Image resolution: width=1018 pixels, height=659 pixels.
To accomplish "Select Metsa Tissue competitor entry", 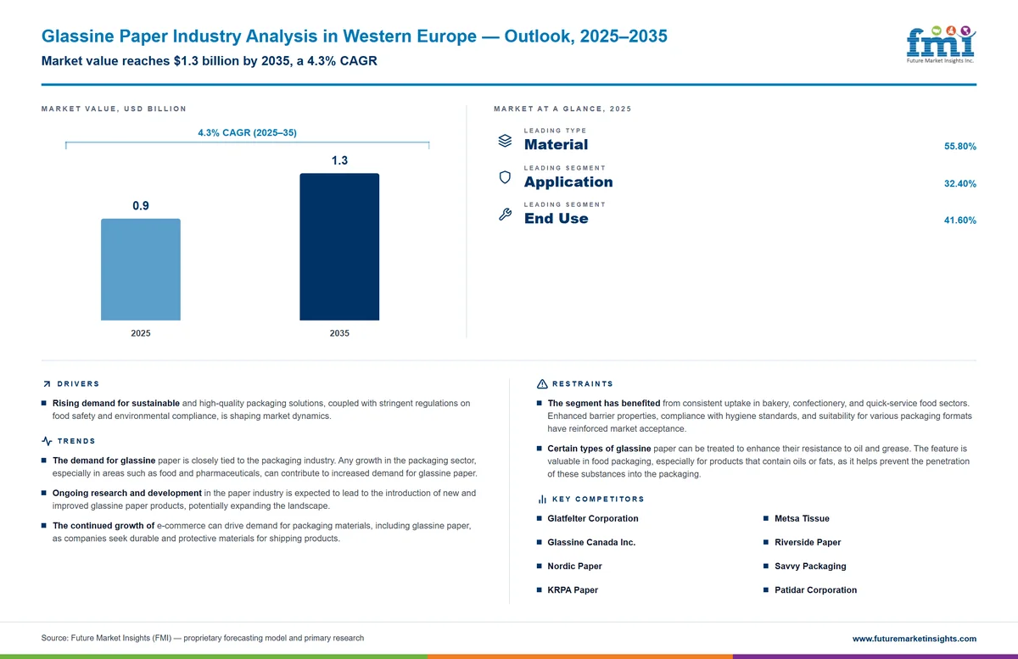I will (x=802, y=518).
